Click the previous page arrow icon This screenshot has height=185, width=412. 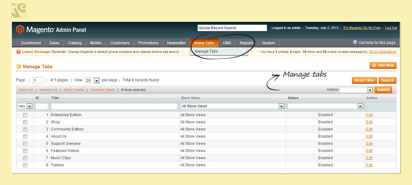(29, 80)
